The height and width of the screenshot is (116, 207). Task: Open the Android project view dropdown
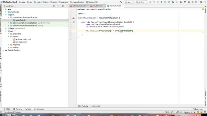coord(10,6)
